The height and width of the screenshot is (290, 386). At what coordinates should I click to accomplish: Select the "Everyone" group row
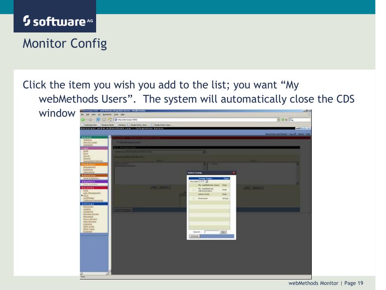pyautogui.click(x=209, y=198)
